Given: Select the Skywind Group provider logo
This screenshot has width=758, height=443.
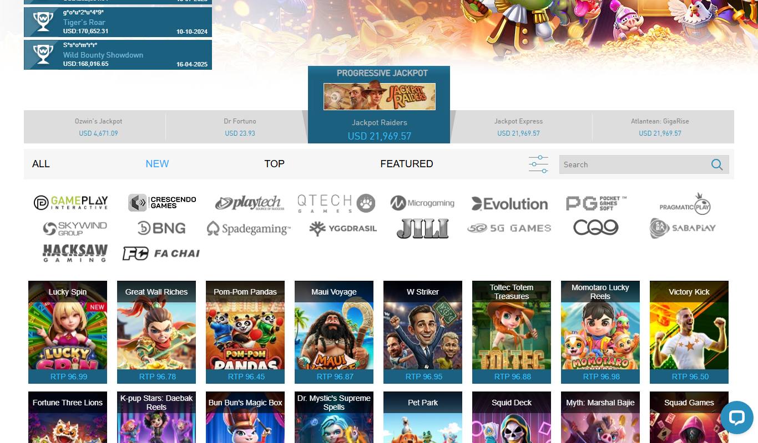Looking at the screenshot, I should tap(74, 228).
